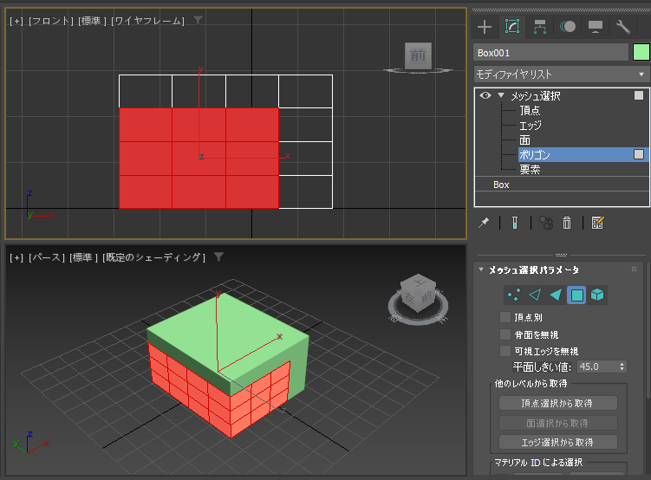Enable the 可視エッジを無視 checkbox

pos(505,351)
